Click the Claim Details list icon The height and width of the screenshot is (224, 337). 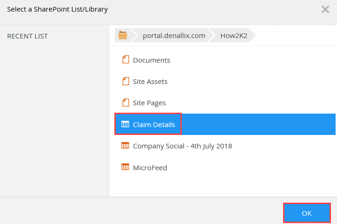pyautogui.click(x=125, y=124)
